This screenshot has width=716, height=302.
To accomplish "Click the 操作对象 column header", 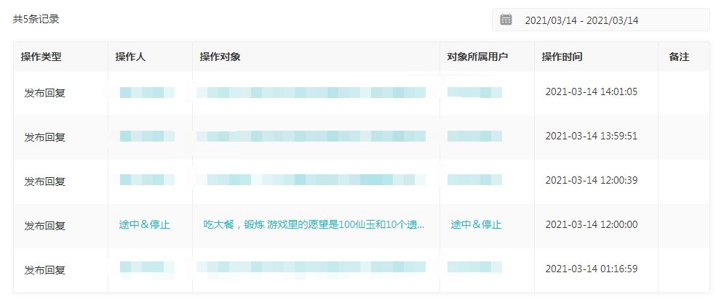I will (x=220, y=57).
